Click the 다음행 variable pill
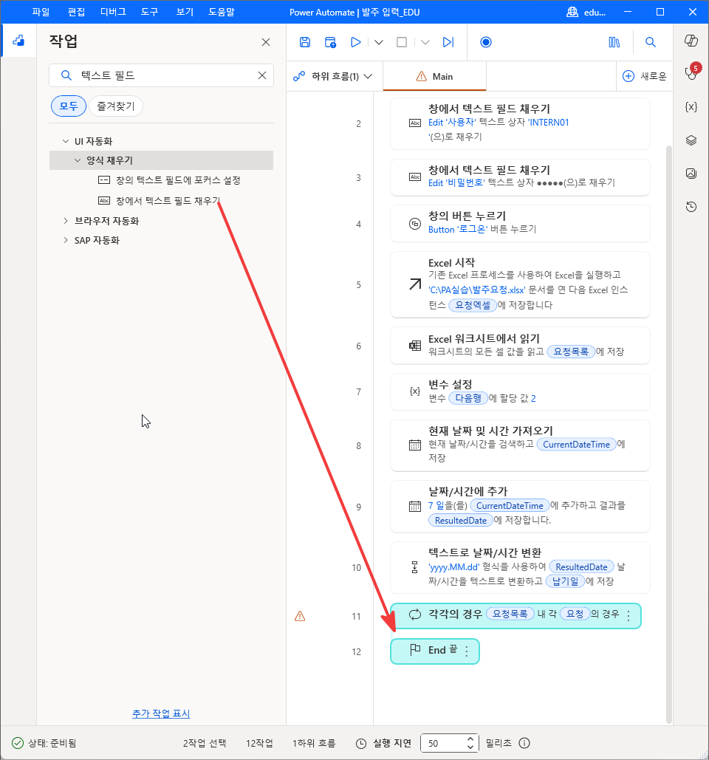 [x=468, y=398]
